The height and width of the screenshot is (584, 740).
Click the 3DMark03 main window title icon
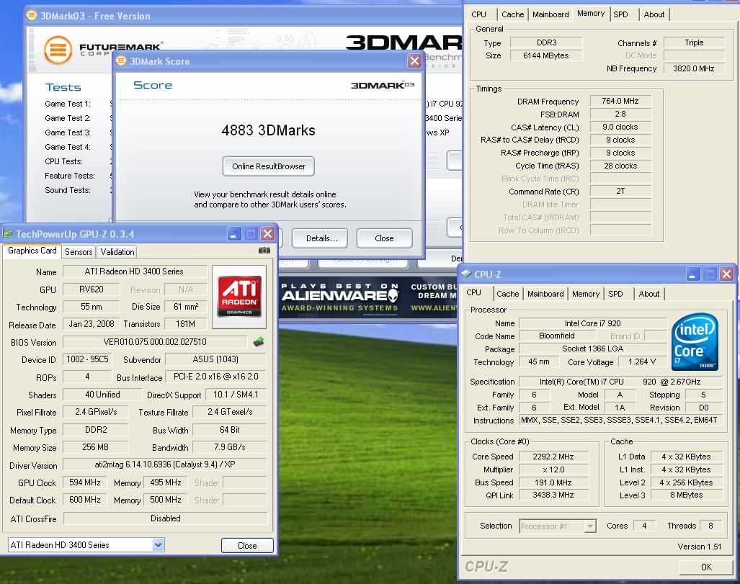32,16
